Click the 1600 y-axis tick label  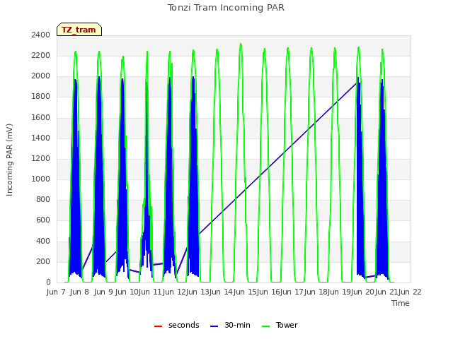(41, 117)
